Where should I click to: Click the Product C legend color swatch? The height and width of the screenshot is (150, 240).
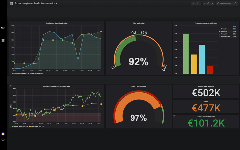click(219, 34)
